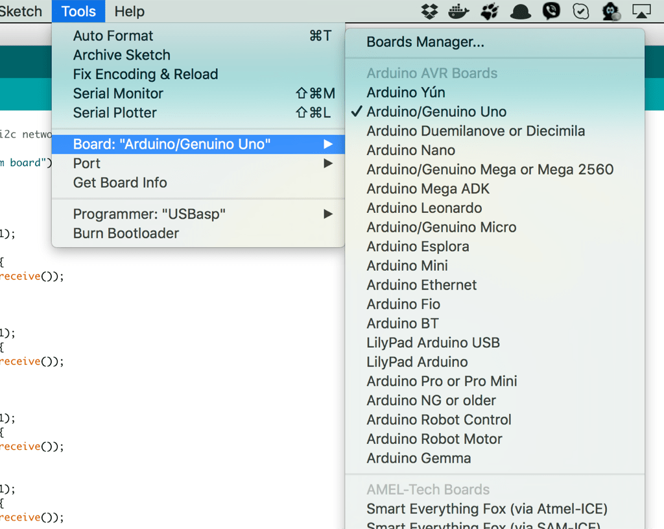
Task: Select the Arduino Leonardo board
Action: (x=495, y=208)
